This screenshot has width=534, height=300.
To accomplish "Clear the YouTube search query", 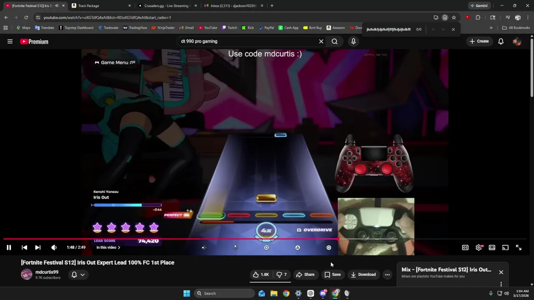I will coord(321,41).
